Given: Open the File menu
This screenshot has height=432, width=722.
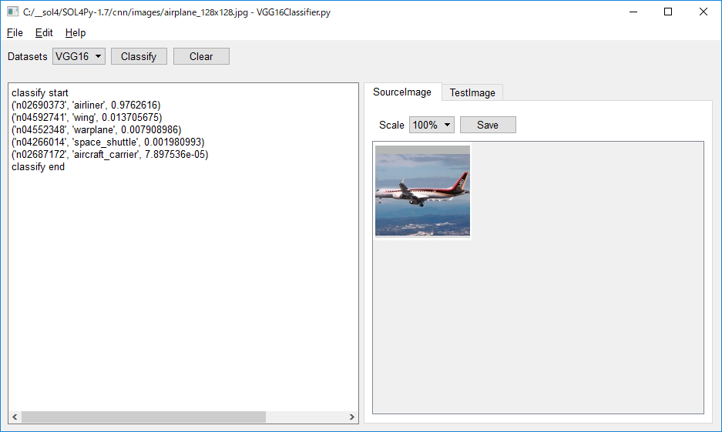Looking at the screenshot, I should (15, 32).
